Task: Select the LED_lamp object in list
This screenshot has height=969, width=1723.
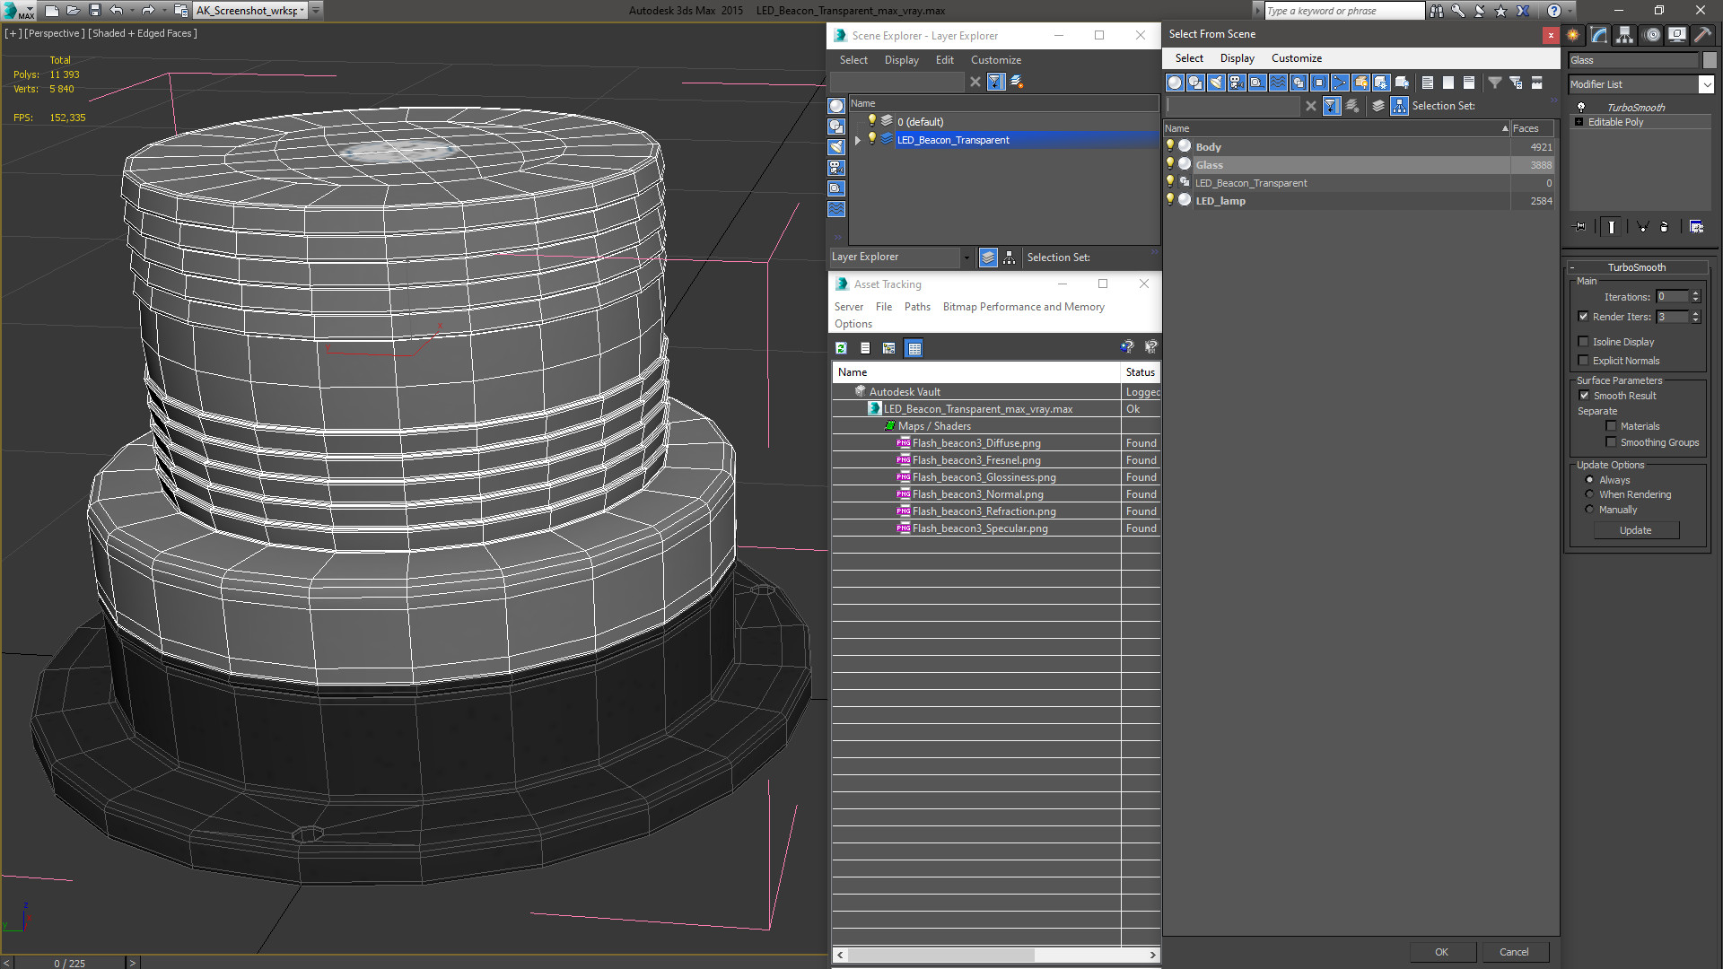Action: point(1220,201)
